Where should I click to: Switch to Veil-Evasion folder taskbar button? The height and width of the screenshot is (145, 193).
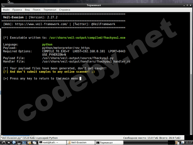pos(81,143)
